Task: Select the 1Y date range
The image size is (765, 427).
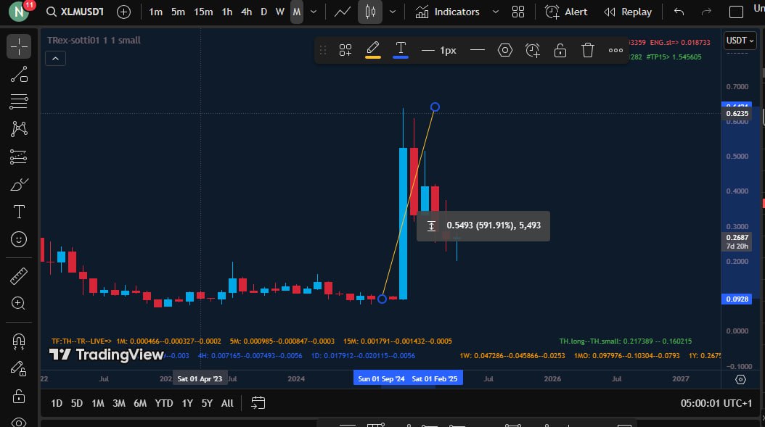Action: 187,403
